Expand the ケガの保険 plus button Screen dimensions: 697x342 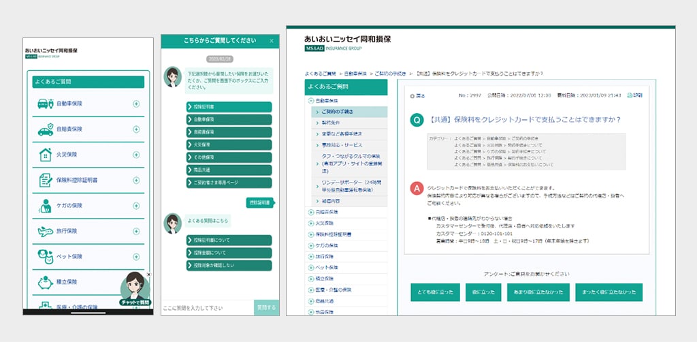click(x=136, y=205)
